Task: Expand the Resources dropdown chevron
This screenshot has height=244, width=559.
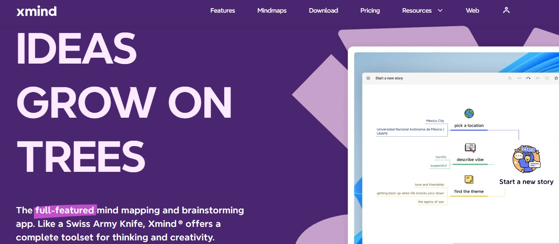Action: [x=440, y=10]
